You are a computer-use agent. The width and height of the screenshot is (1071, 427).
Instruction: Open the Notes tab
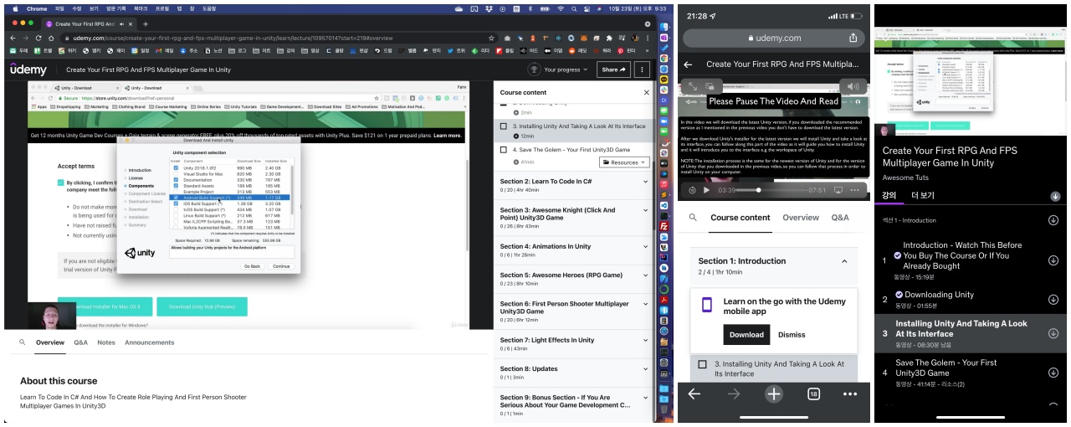(106, 342)
